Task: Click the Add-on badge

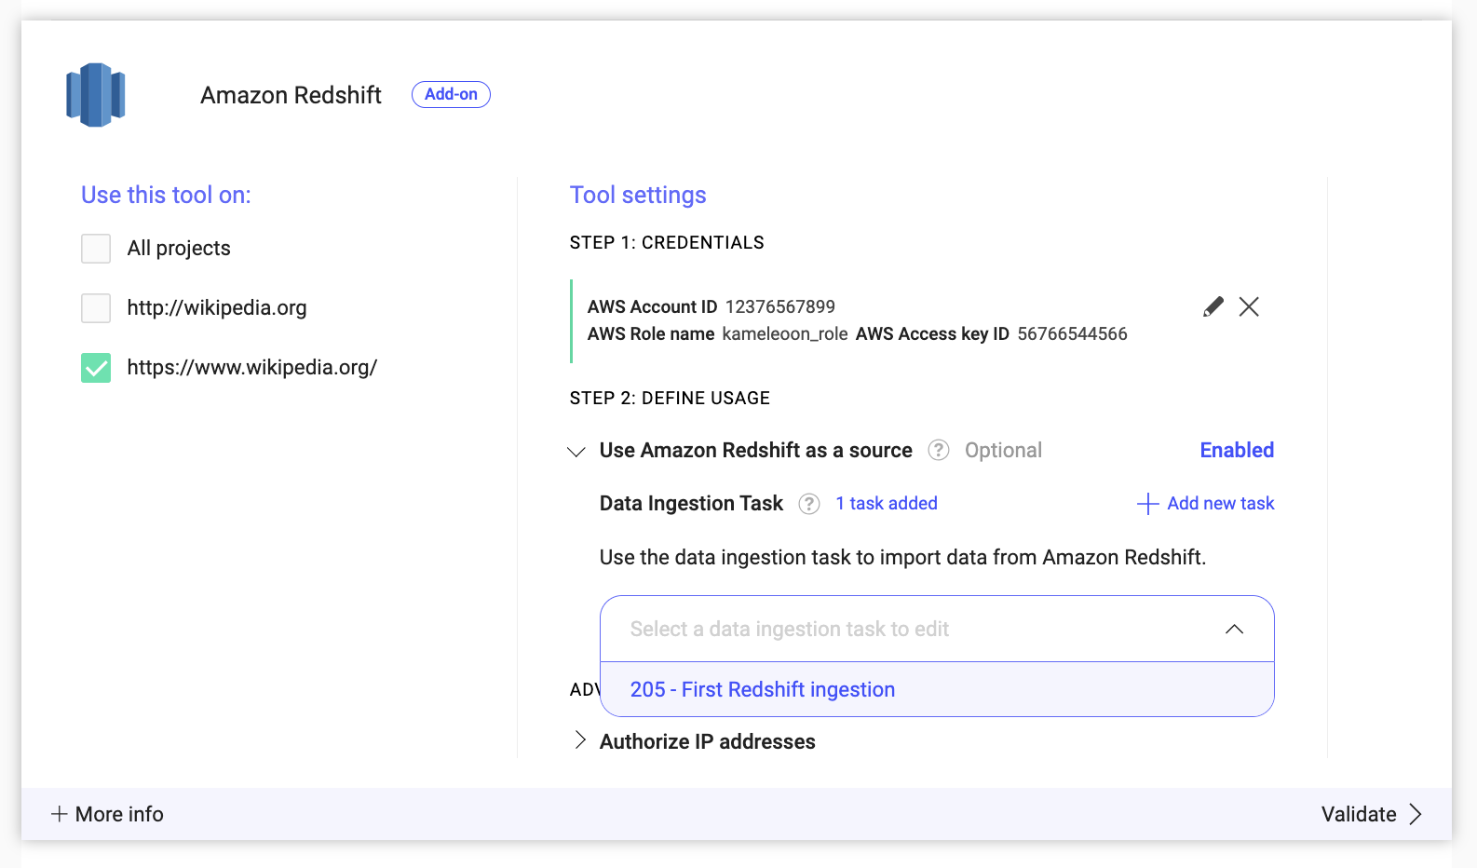Action: (x=451, y=95)
